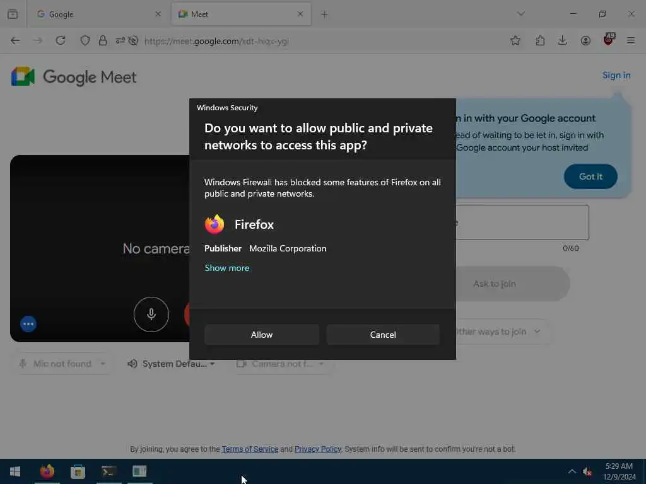Allow Firefox through Windows Firewall
The height and width of the screenshot is (484, 646).
coord(262,335)
